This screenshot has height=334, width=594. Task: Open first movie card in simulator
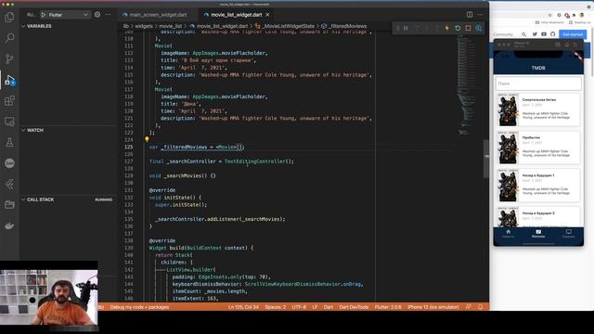538,110
